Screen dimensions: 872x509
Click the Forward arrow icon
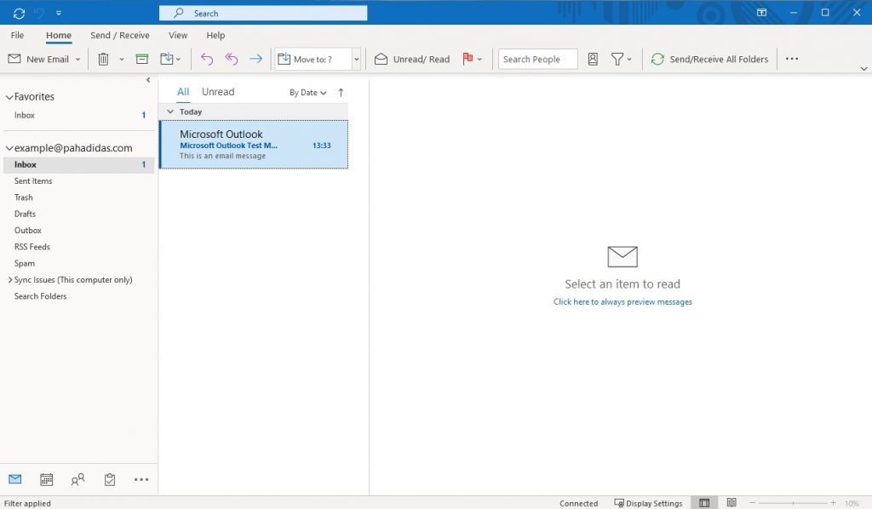pyautogui.click(x=255, y=60)
